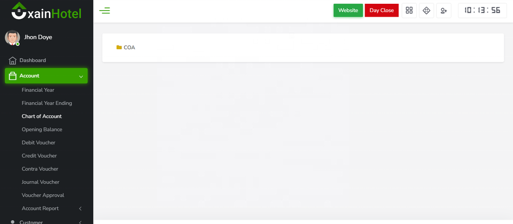
Task: Go to Voucher Approval
Action: (x=43, y=195)
